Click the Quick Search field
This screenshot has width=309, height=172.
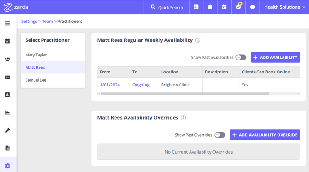167,7
